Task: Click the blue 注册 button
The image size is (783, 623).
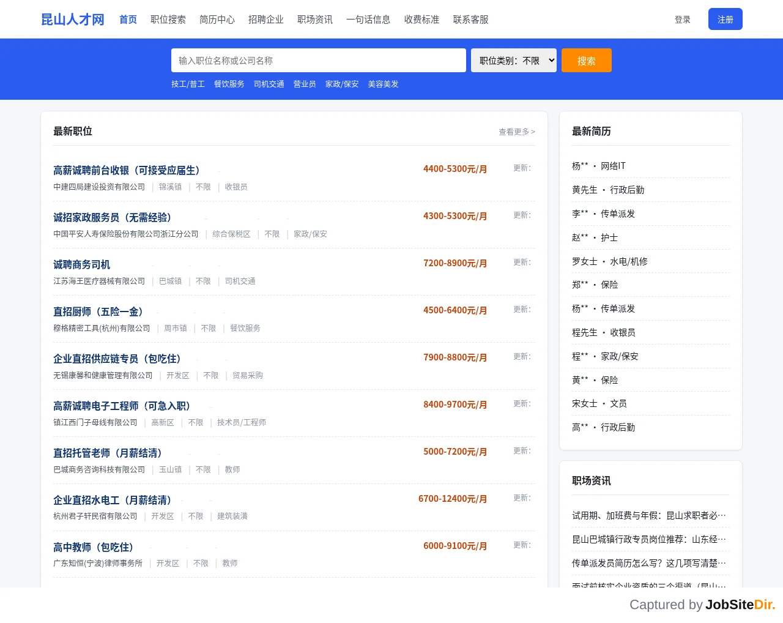Action: tap(725, 19)
